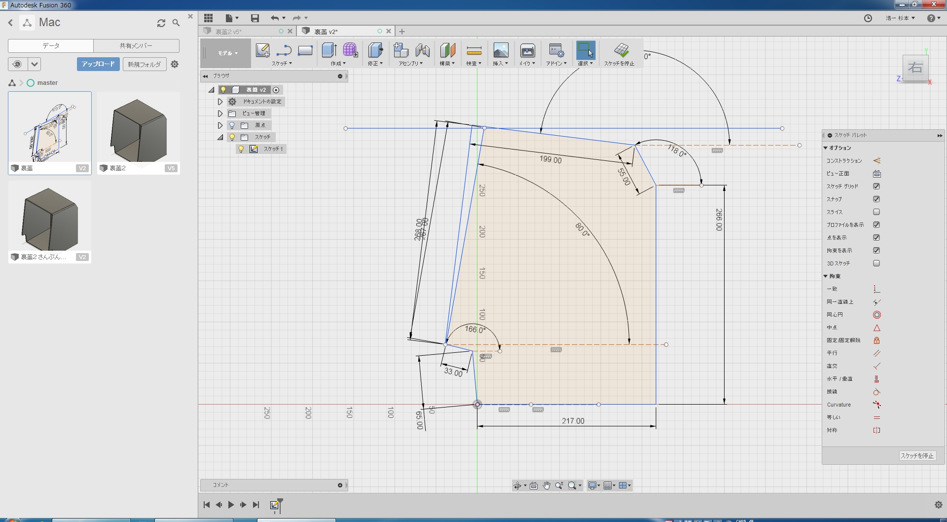Image resolution: width=947 pixels, height=522 pixels.
Task: Select the Pan hand tool in navigation bar
Action: pyautogui.click(x=546, y=485)
